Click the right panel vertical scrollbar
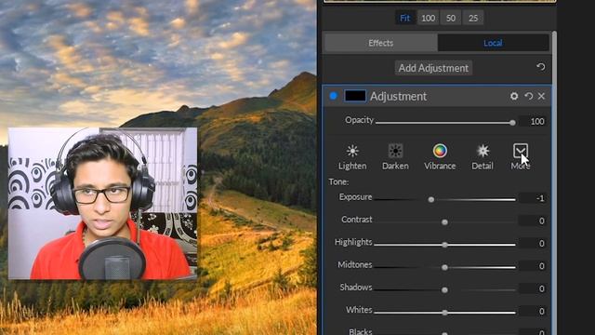595x335 pixels. coord(554,182)
